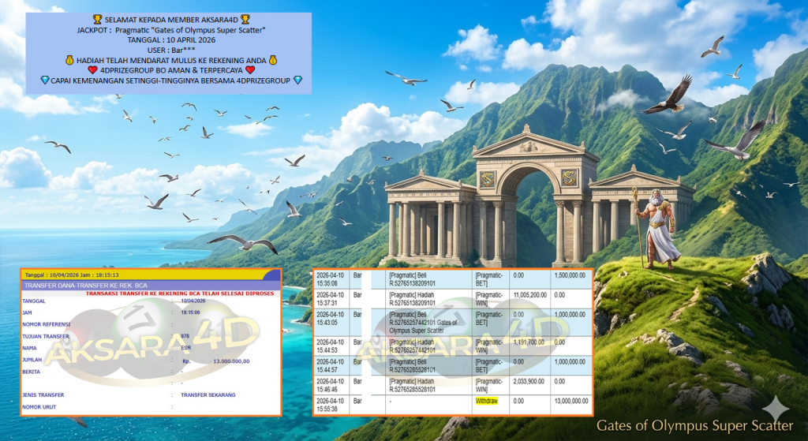
Task: Click timestamp 2026-04-10 15:44:53 in table
Action: 331,346
